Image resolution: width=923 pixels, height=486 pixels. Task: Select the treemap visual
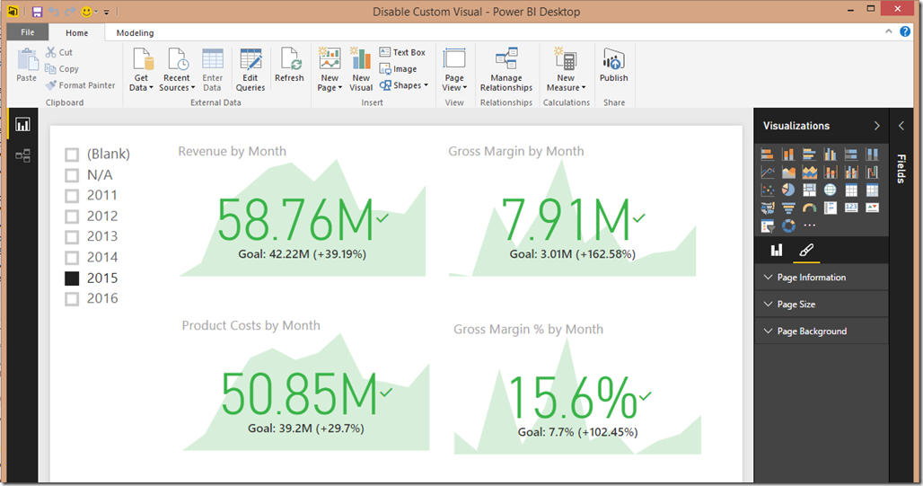[x=809, y=190]
